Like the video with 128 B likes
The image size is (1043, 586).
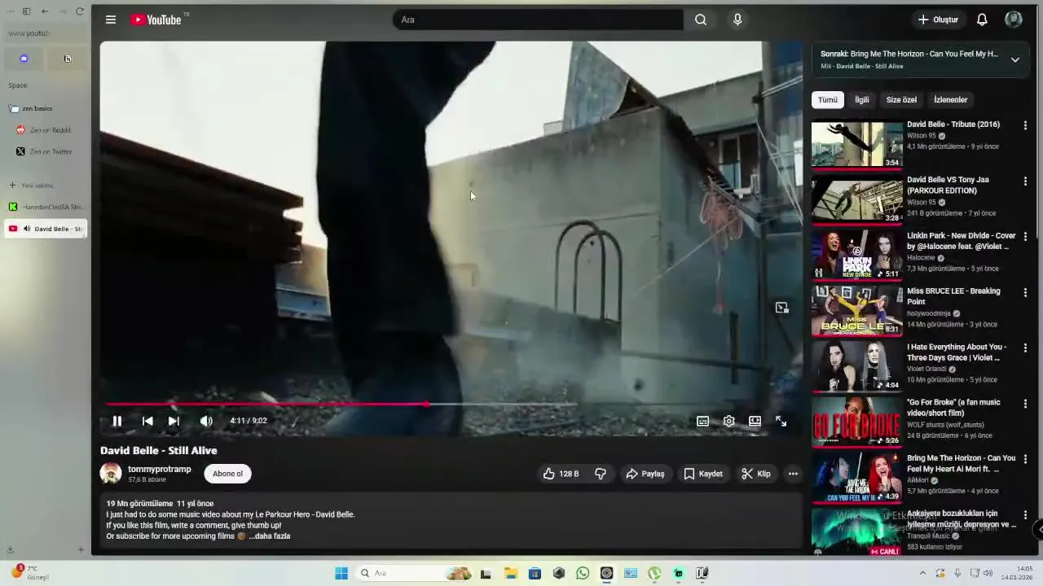pos(561,474)
